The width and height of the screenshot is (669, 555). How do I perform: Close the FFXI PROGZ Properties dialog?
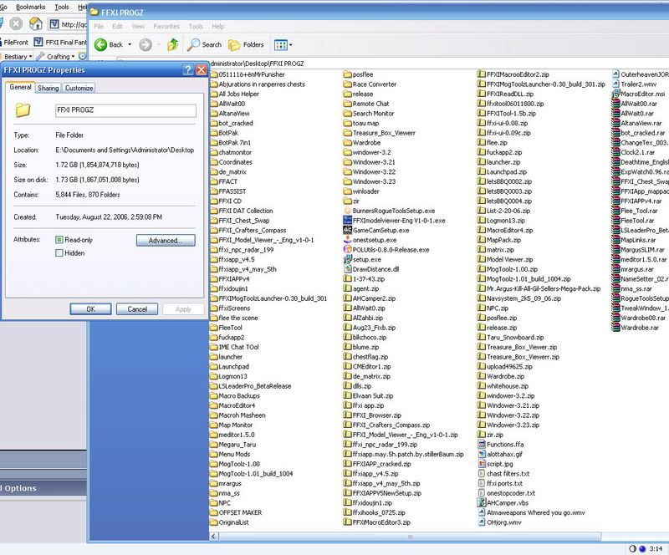[x=202, y=70]
